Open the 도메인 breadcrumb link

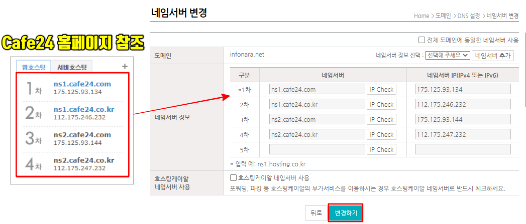point(443,16)
